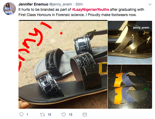Click the jenny_enem watermark on gold sandal photo
The image size is (155, 119).
click(x=141, y=28)
